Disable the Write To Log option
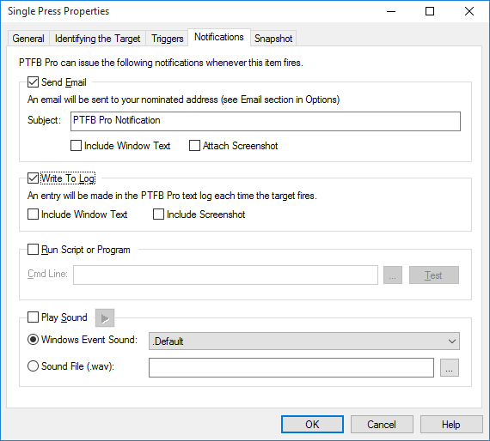 pyautogui.click(x=34, y=178)
